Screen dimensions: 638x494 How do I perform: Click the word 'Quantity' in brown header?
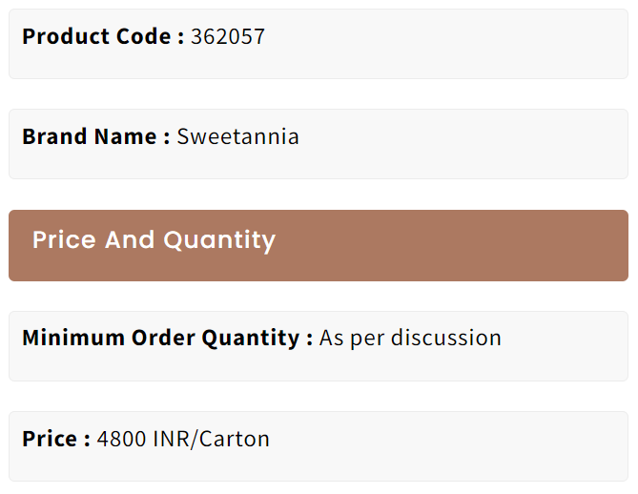click(x=219, y=240)
